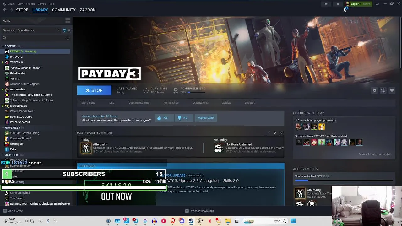
Task: Open ChatGPT from the taskbar
Action: [200, 221]
